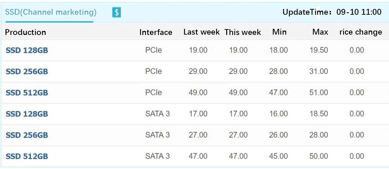Click the This week column header

coord(243,32)
